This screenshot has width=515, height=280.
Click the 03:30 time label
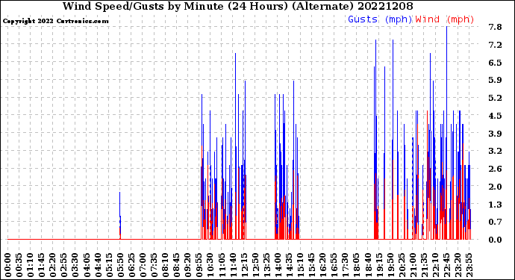[75, 265]
